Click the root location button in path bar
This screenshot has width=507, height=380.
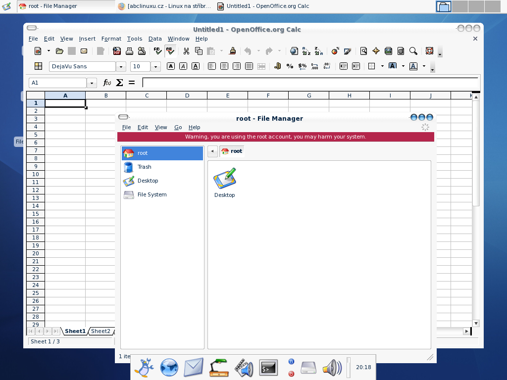[x=232, y=151]
